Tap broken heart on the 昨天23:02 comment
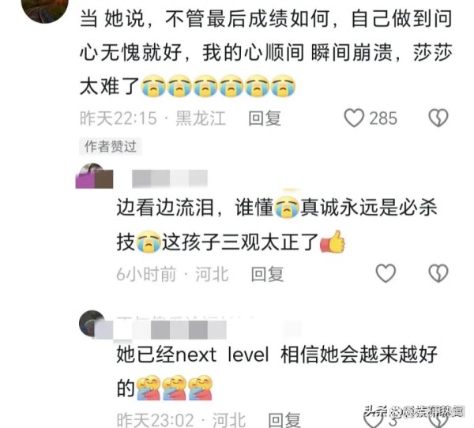474x428 pixels. click(438, 420)
